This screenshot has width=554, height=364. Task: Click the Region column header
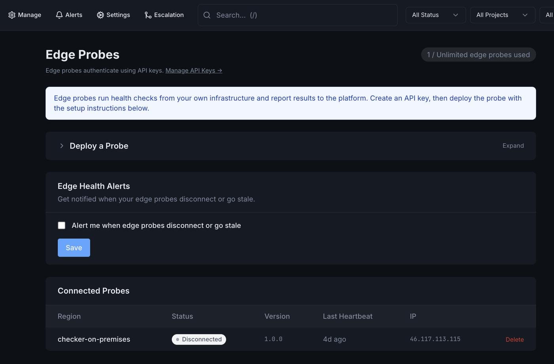(69, 316)
